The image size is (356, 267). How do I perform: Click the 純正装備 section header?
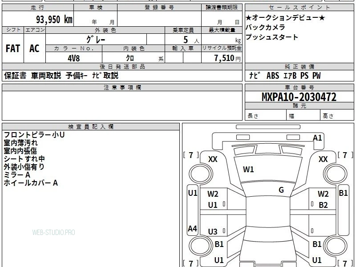click(299, 66)
